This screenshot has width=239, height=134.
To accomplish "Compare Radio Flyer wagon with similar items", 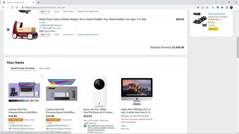I will (x=88, y=35).
